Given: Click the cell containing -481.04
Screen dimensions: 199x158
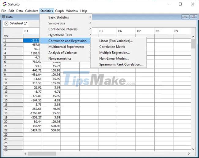Looking at the screenshot, I should (32, 75).
